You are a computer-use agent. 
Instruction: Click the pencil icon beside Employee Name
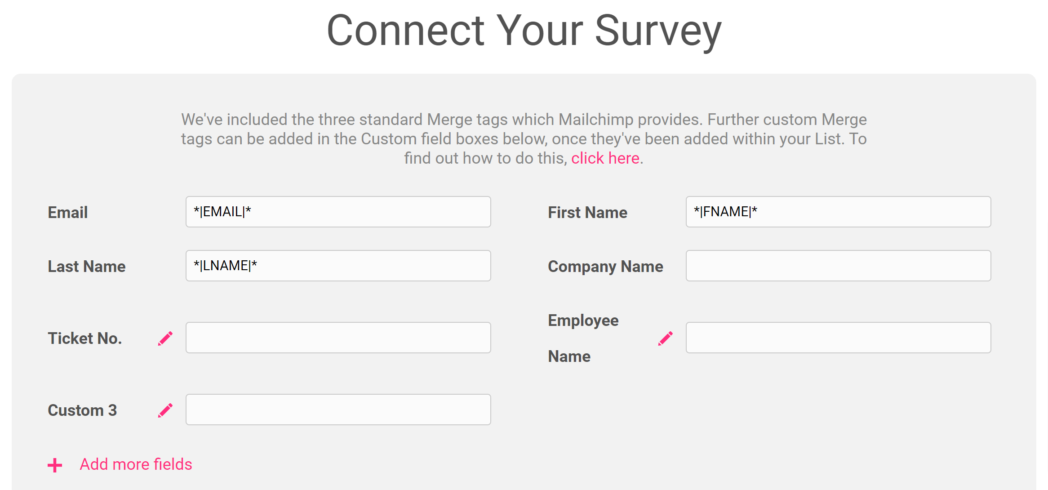[x=666, y=339]
